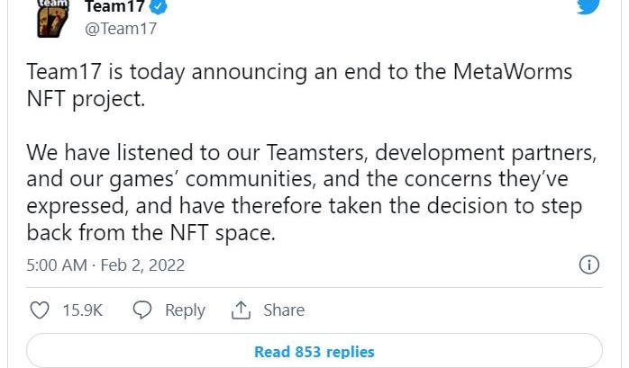The image size is (629, 368).
Task: Click the Team17 display name
Action: pos(114,8)
